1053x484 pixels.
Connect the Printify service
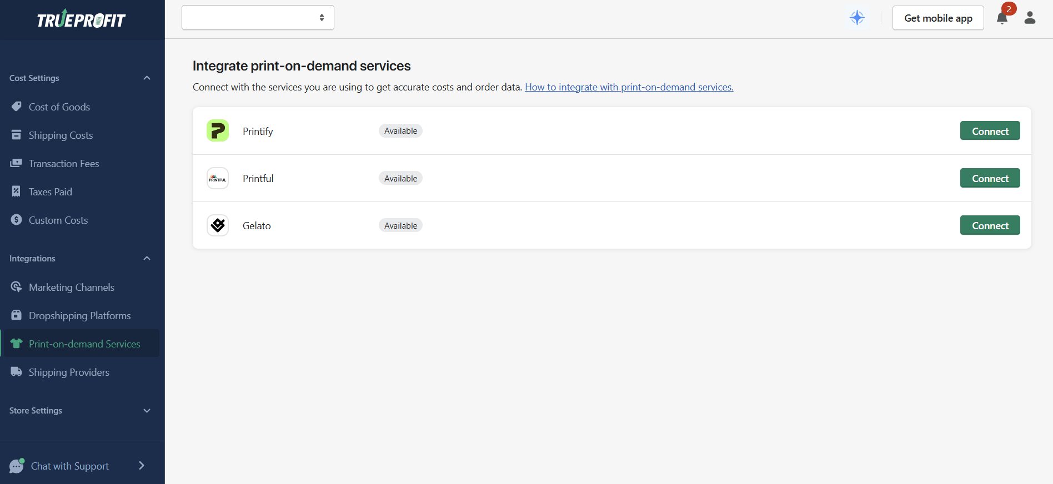point(990,131)
